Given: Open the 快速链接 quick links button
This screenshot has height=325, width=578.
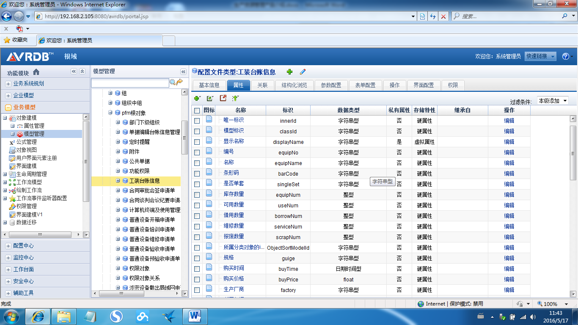Looking at the screenshot, I should point(540,56).
